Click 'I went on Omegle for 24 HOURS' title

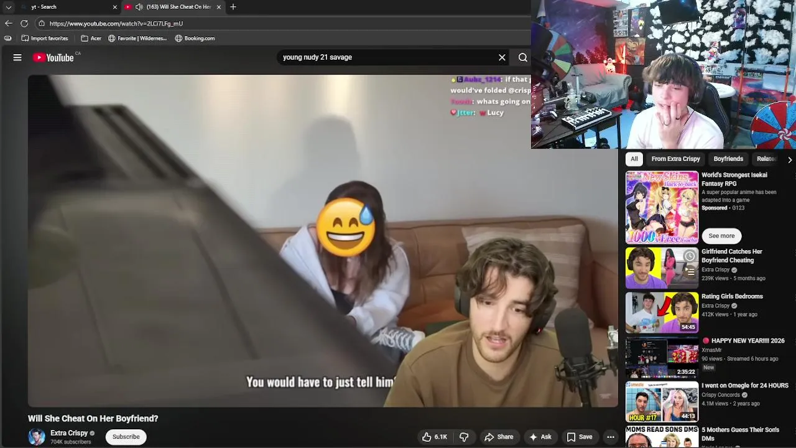tap(745, 386)
